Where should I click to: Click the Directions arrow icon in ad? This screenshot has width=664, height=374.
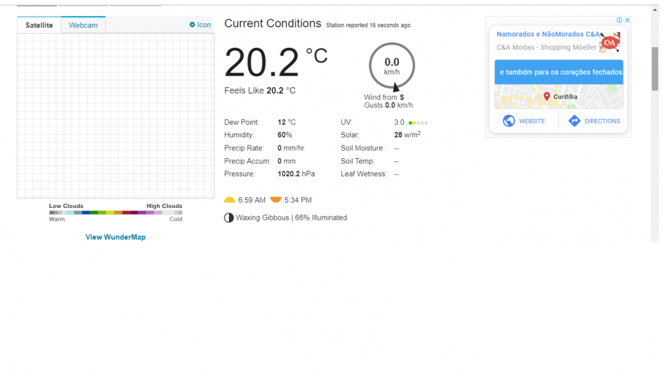click(574, 121)
